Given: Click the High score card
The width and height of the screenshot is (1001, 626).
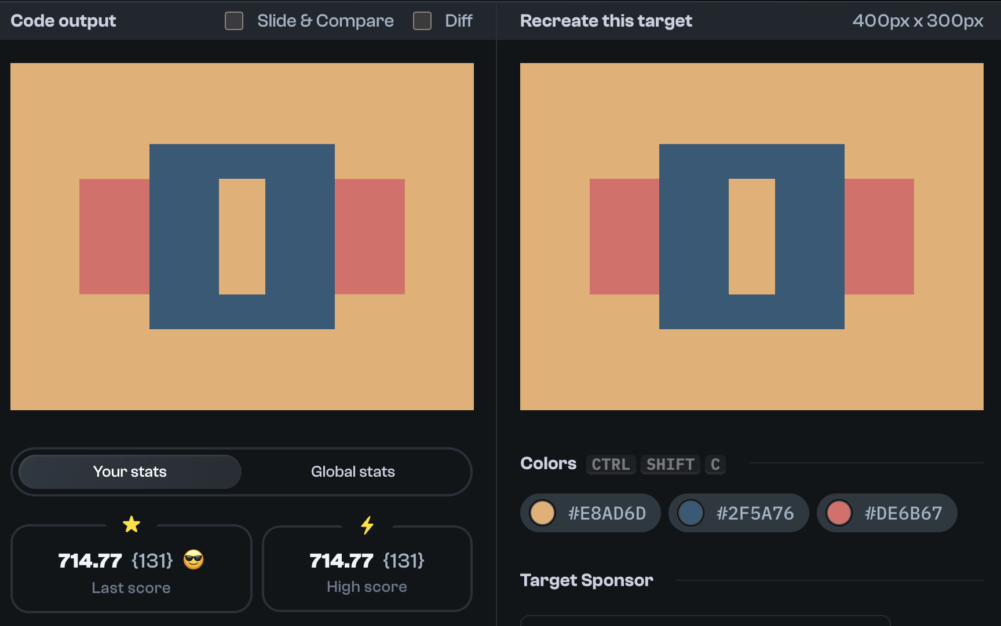Looking at the screenshot, I should coord(367,569).
